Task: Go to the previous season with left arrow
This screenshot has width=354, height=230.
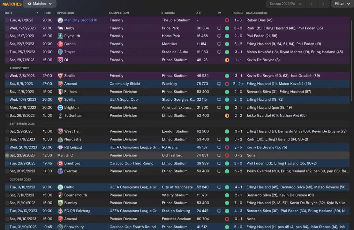Action: click(311, 4)
